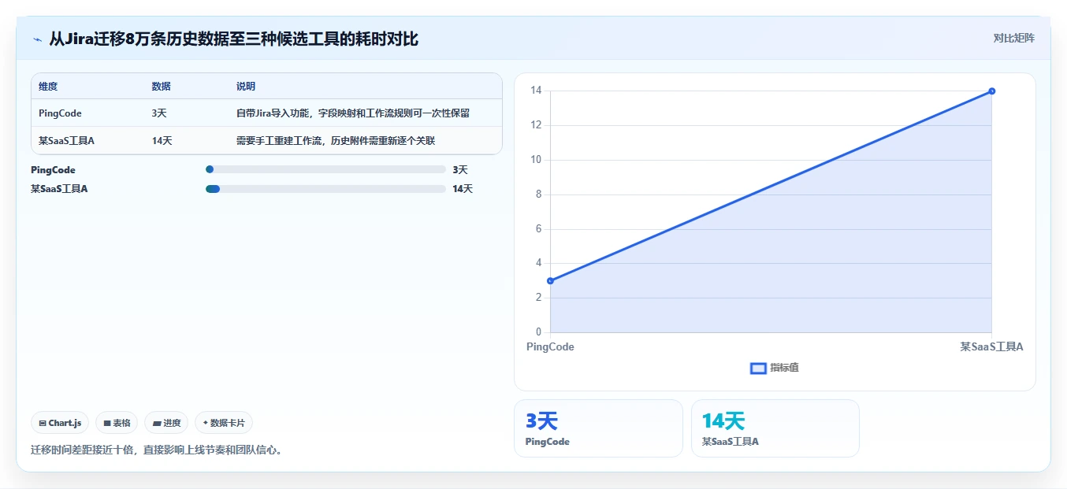Click the 某SaaS工具A x-axis label
This screenshot has width=1067, height=489.
(x=991, y=346)
